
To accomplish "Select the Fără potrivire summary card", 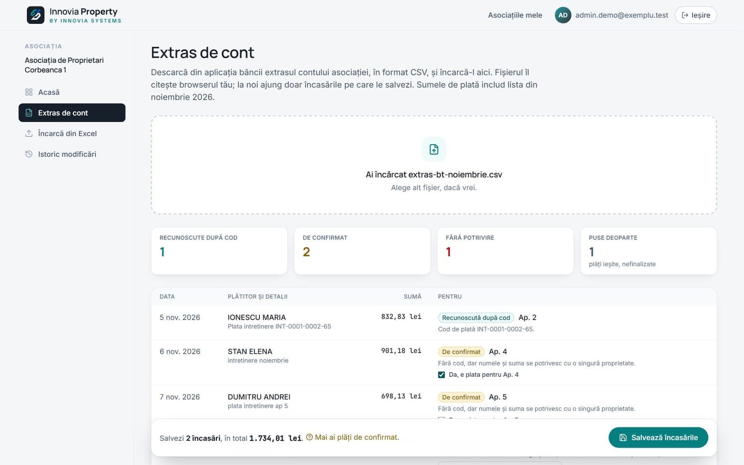I will coord(505,251).
